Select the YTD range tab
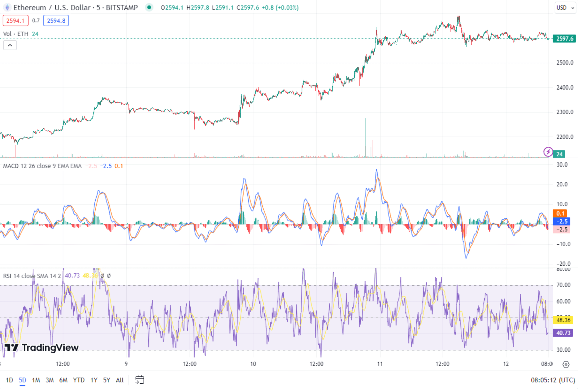The height and width of the screenshot is (389, 578). coord(79,380)
